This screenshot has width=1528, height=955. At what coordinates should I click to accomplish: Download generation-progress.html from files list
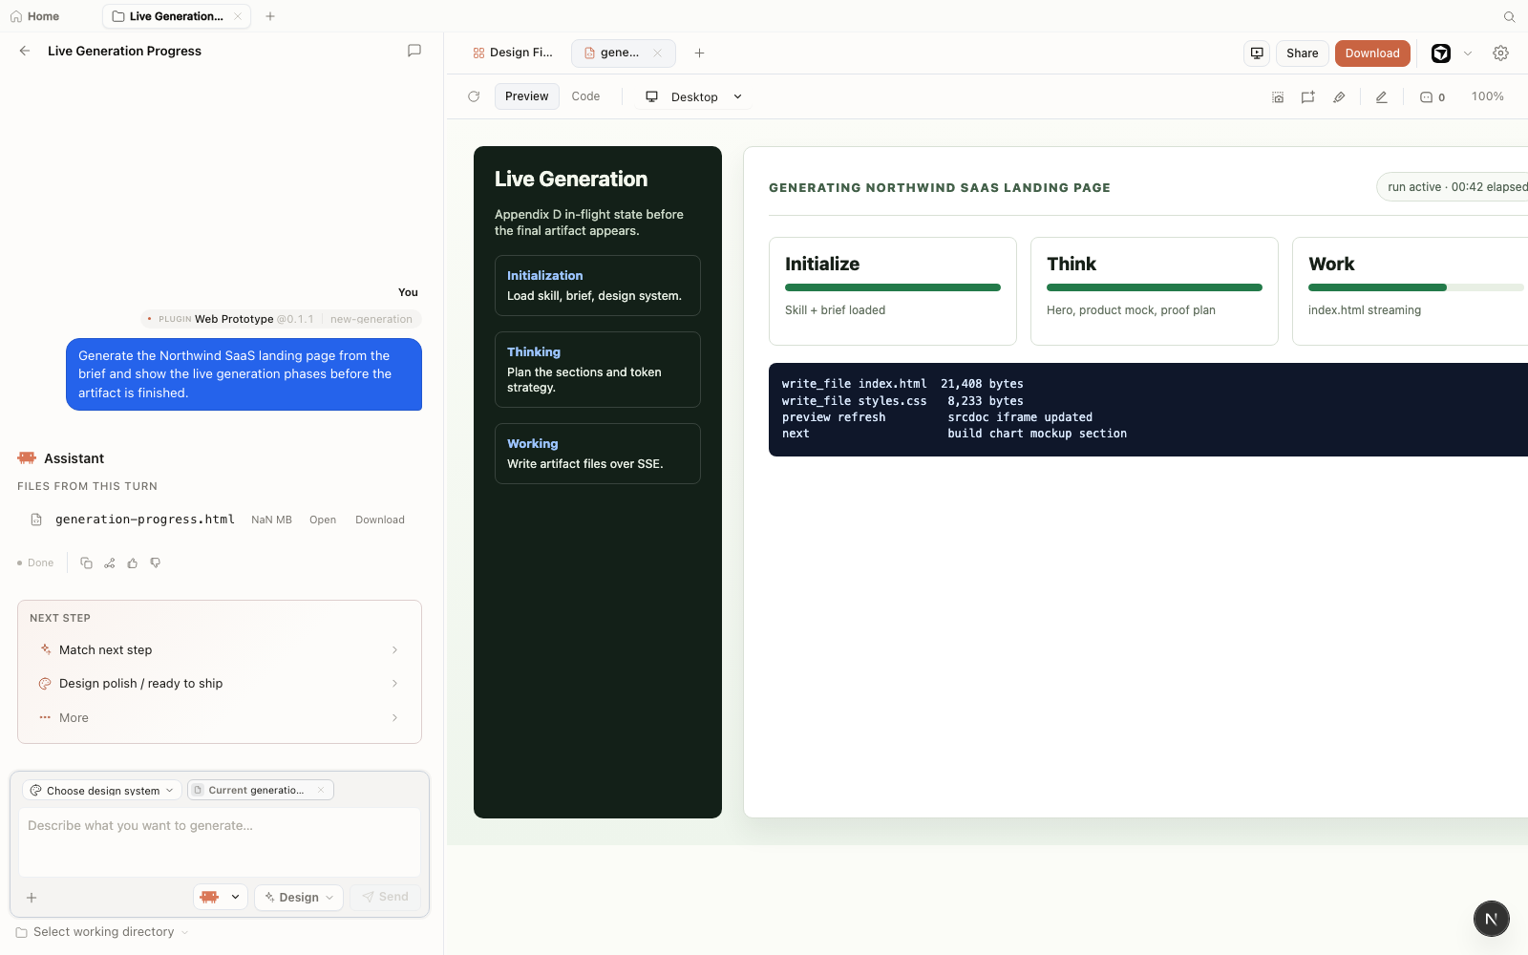(x=380, y=520)
